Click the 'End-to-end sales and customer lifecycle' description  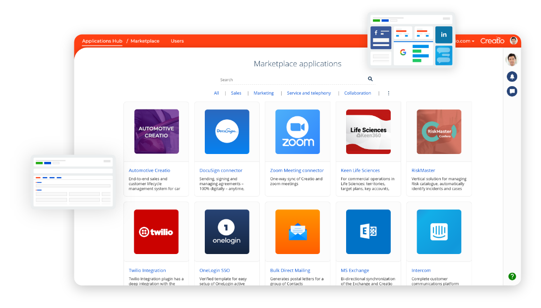[x=154, y=184]
